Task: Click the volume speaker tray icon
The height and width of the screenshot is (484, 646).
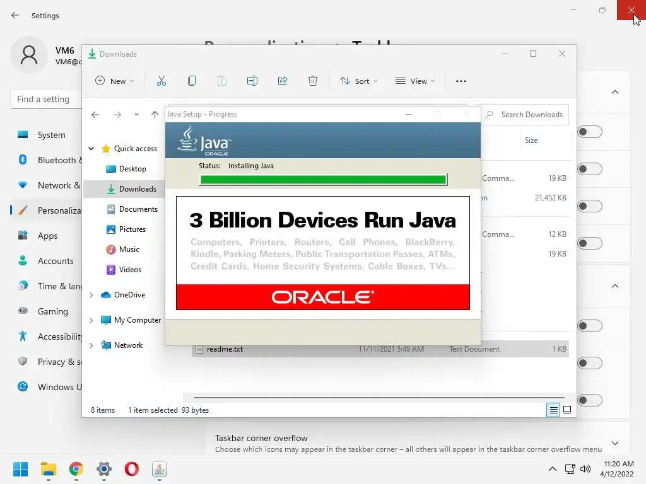Action: coord(585,469)
